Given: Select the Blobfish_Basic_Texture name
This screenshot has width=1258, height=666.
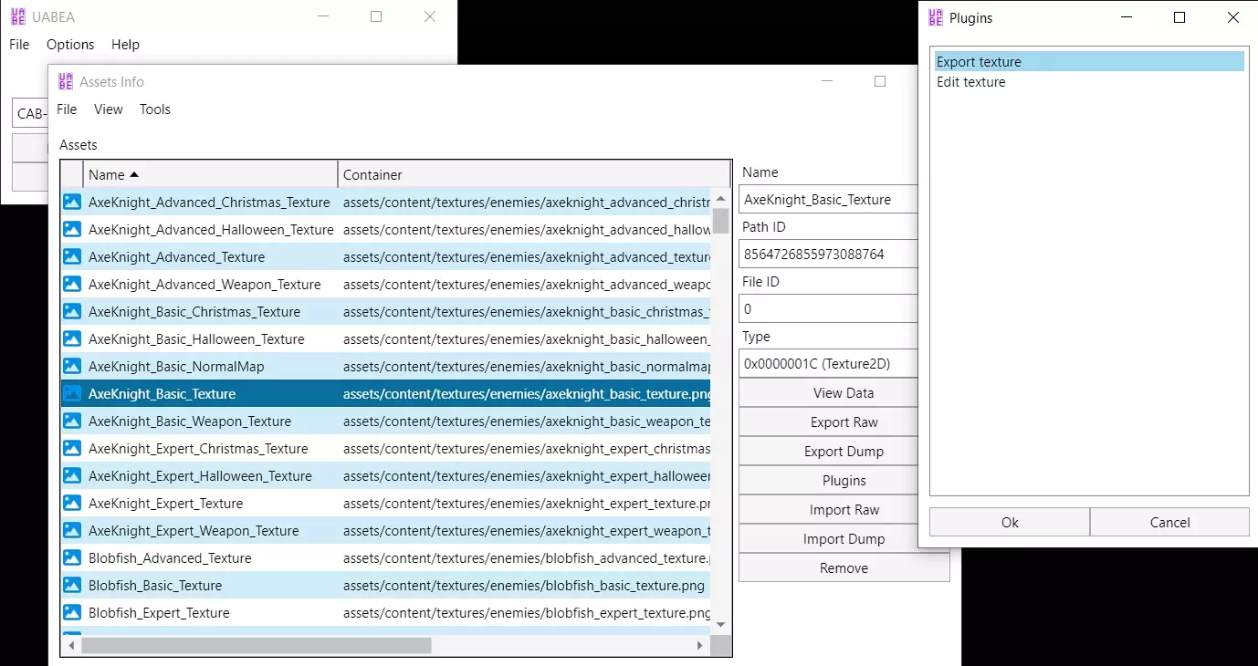Looking at the screenshot, I should 155,586.
